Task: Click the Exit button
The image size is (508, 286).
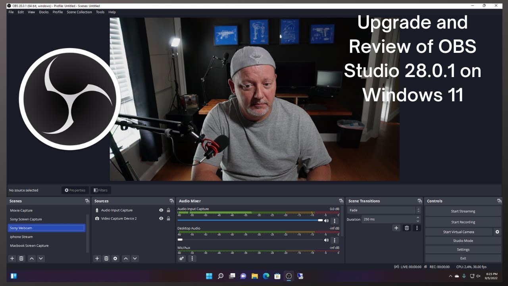Action: coord(463,258)
